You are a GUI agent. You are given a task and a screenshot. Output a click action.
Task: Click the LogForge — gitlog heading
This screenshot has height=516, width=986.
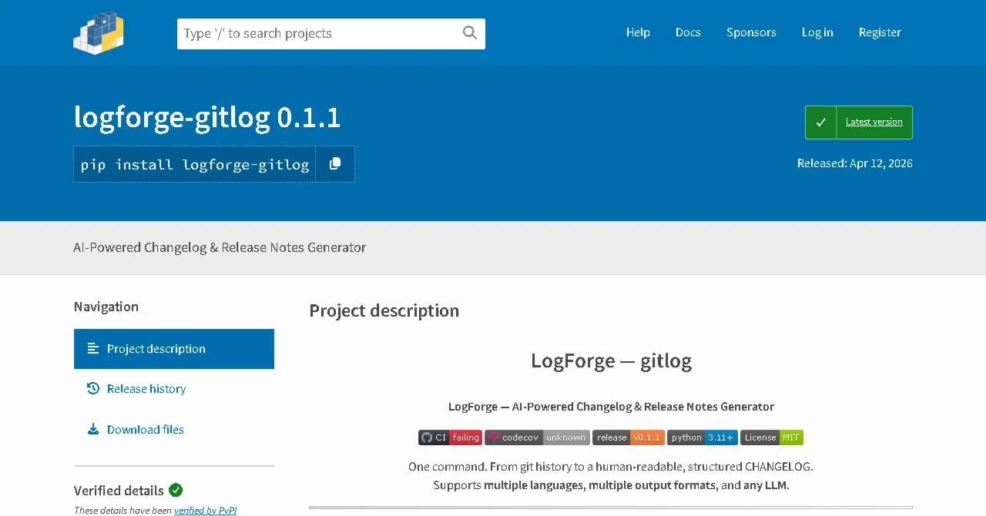pyautogui.click(x=611, y=360)
